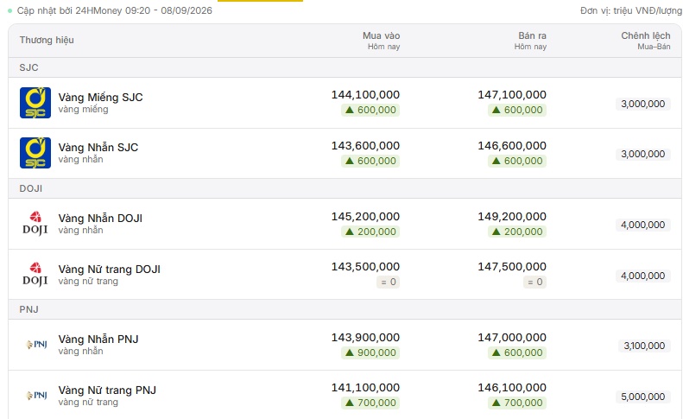The height and width of the screenshot is (419, 683).
Task: Click buy price 143,500,000 of Vàng Nữ trang DOJI
Action: pos(365,266)
